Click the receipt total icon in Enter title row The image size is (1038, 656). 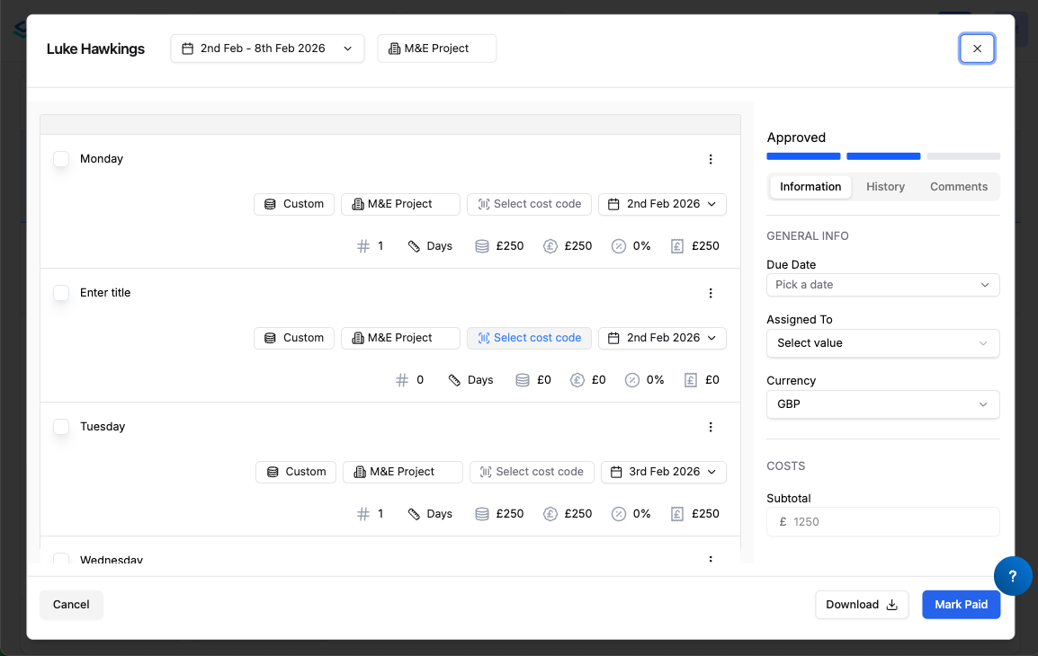click(x=691, y=380)
